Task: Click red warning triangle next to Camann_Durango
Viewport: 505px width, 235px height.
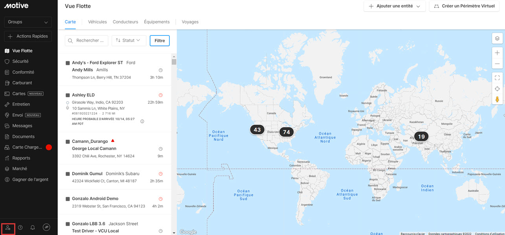Action: coord(113,141)
